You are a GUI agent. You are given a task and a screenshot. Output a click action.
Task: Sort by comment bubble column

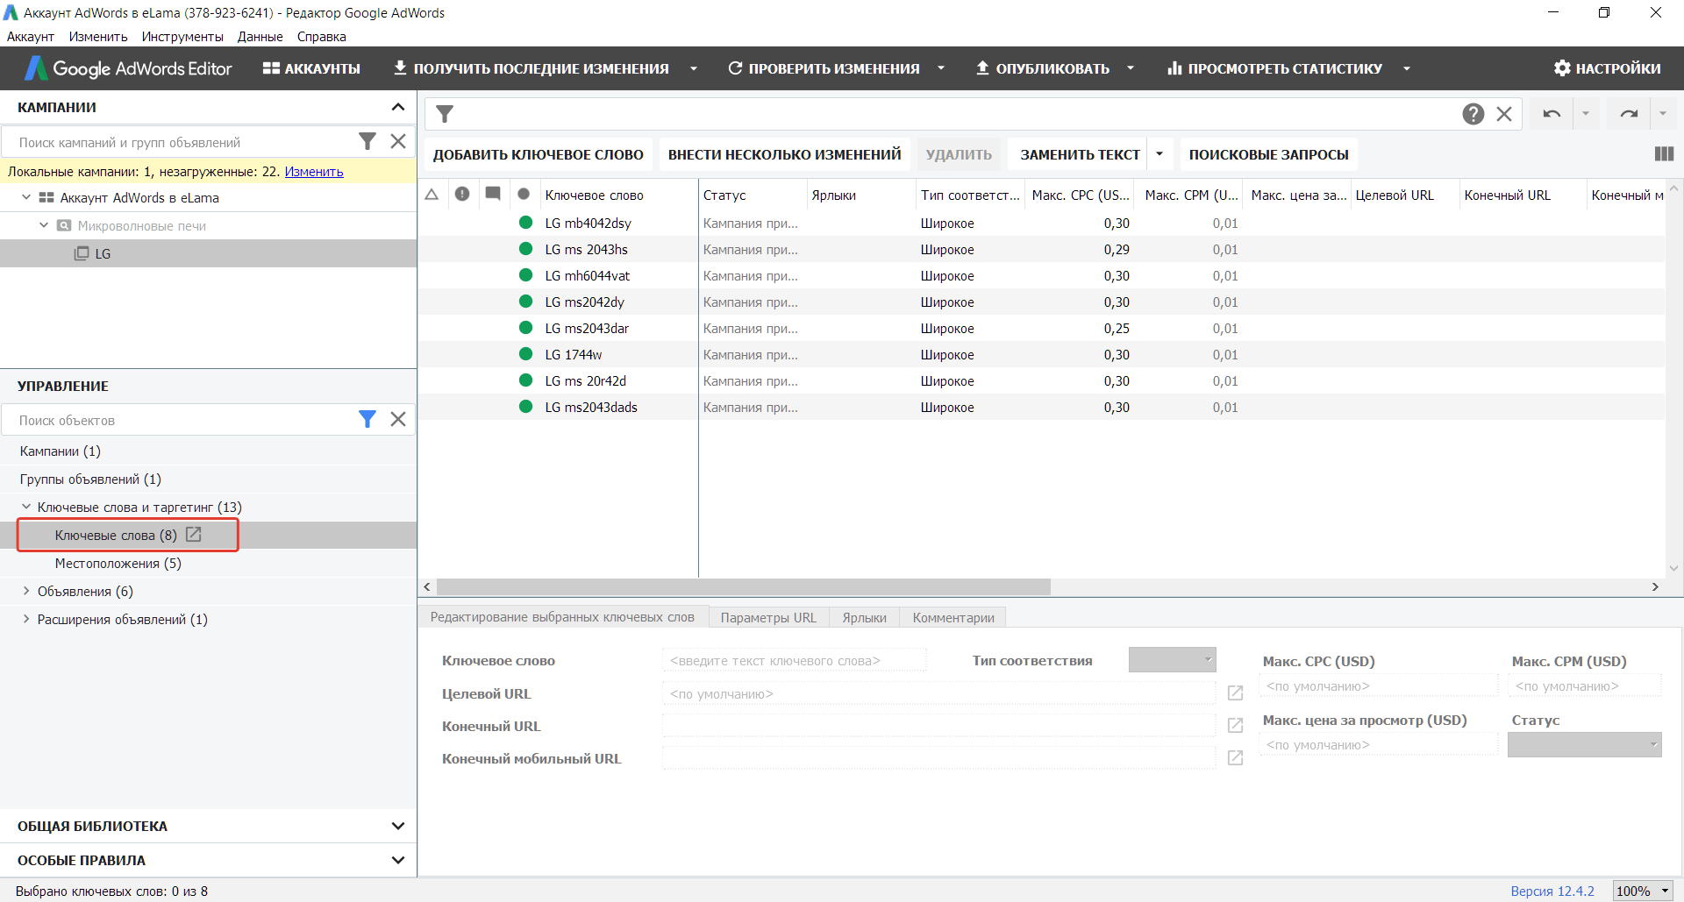click(x=493, y=194)
